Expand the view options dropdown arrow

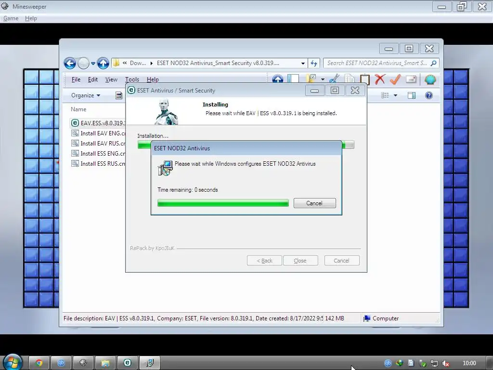[395, 95]
